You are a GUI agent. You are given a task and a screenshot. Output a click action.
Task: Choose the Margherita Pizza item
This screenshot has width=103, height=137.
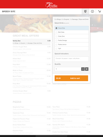32,108
